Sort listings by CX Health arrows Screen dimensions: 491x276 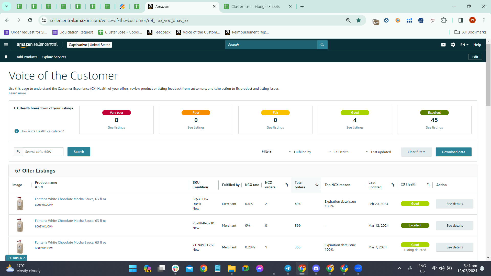coord(428,185)
